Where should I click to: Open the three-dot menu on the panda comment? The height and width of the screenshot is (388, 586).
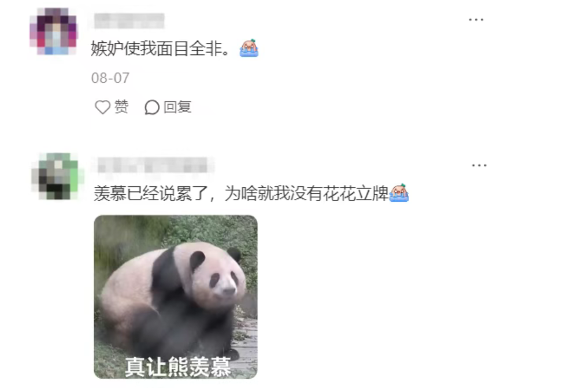(479, 165)
